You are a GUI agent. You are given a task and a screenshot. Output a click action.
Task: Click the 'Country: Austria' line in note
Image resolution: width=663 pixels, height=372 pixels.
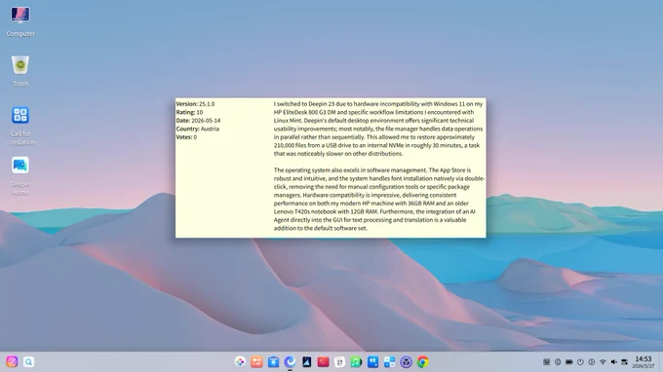click(x=198, y=129)
